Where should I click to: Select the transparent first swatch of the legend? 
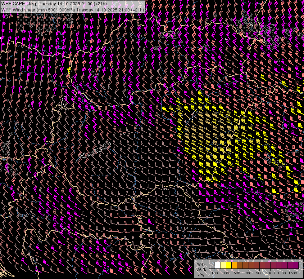pyautogui.click(x=212, y=265)
